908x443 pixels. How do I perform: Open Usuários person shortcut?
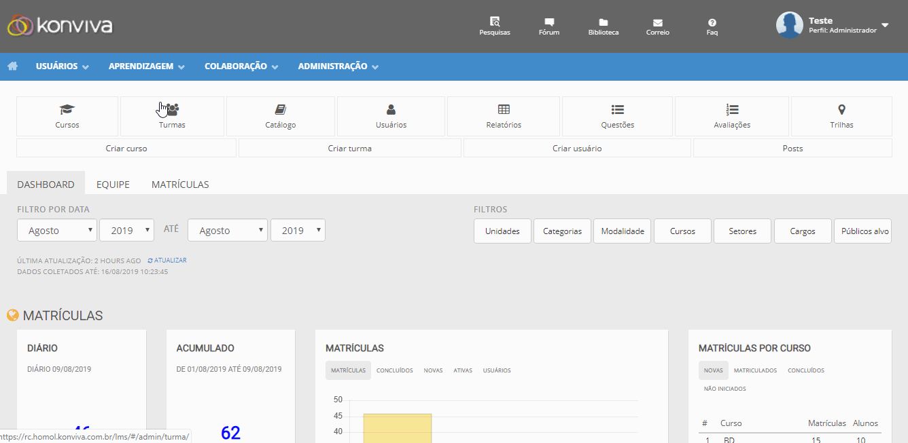[391, 116]
